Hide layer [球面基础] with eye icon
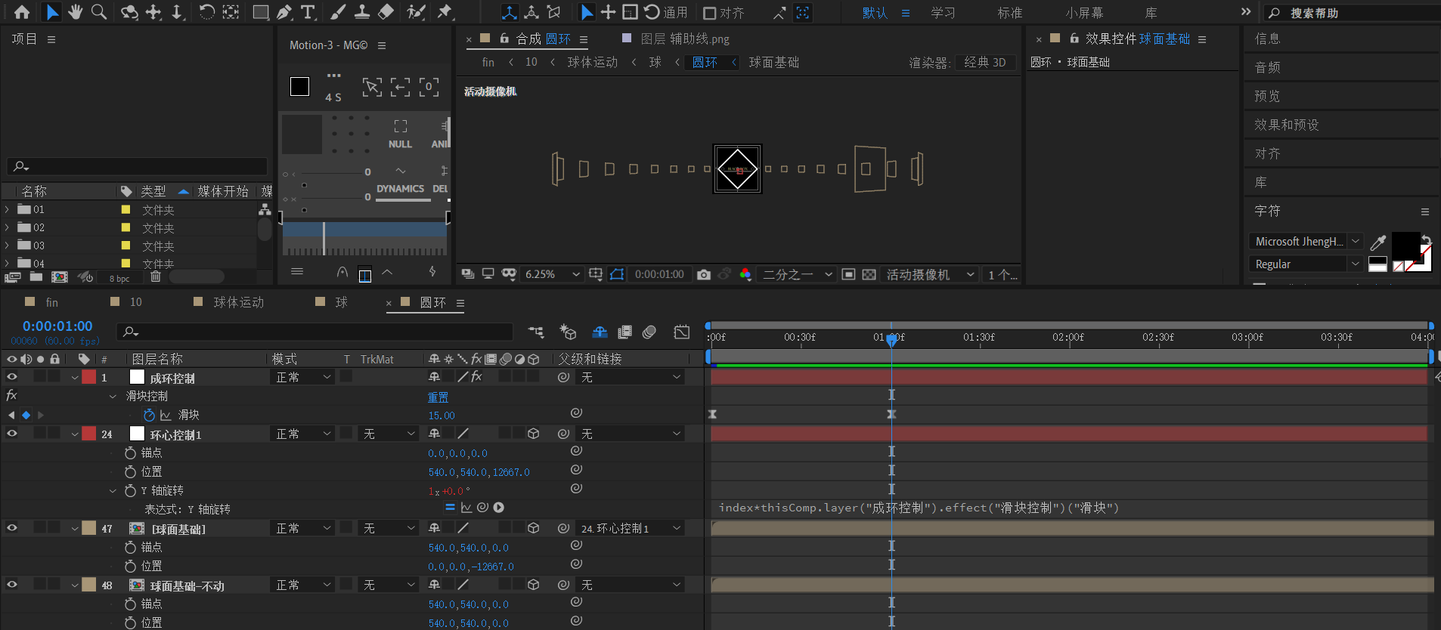This screenshot has width=1441, height=630. (12, 528)
